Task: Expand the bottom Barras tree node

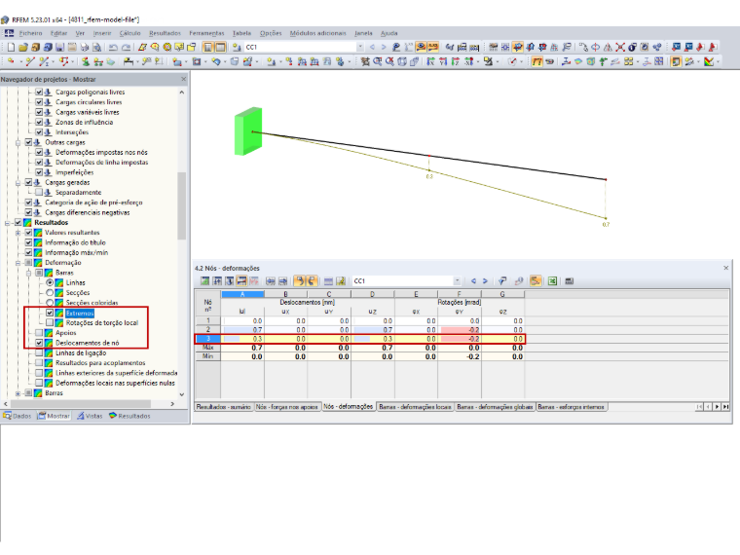Action: [18, 393]
